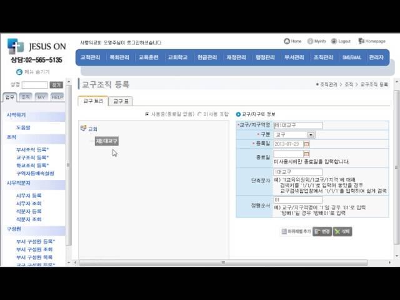The width and height of the screenshot is (400, 300).
Task: Open the MyInfo link icon
Action: [310, 41]
